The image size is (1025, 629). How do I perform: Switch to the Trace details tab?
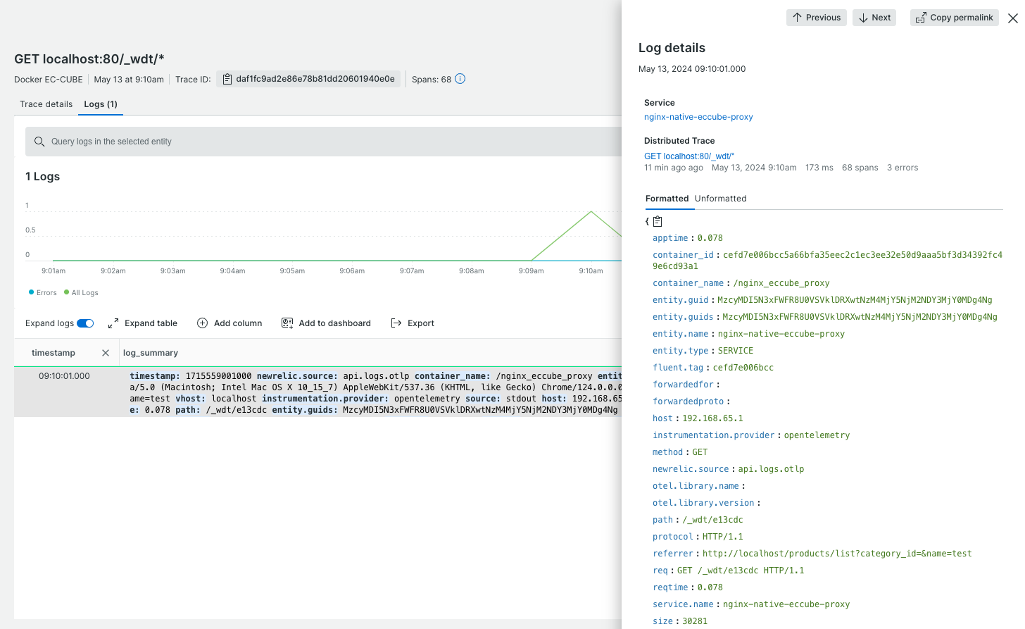click(x=46, y=104)
